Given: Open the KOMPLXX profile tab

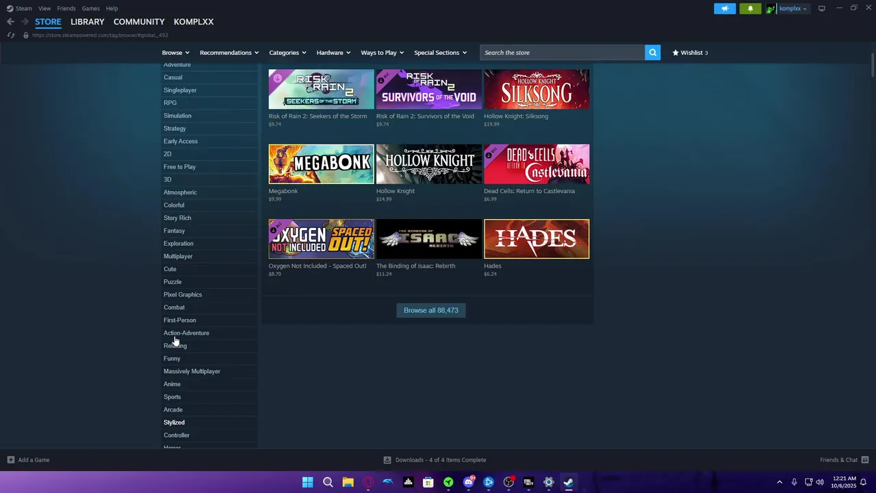Looking at the screenshot, I should (194, 22).
